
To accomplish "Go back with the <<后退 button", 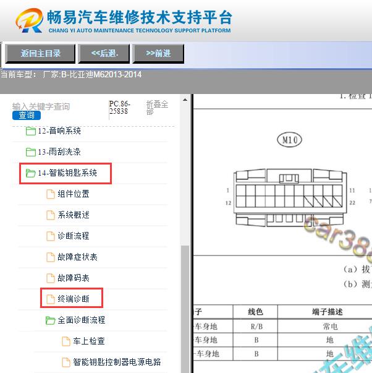I will click(104, 54).
